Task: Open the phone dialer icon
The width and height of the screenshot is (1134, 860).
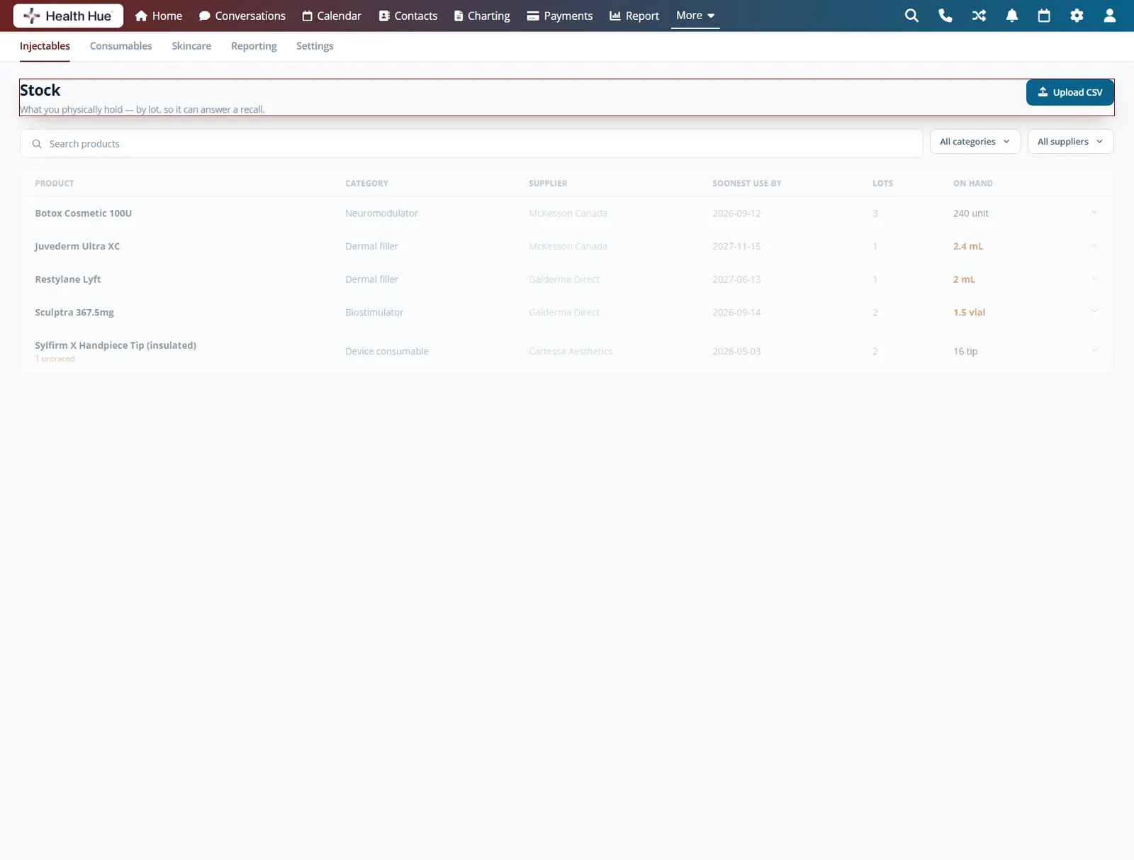Action: [x=945, y=16]
